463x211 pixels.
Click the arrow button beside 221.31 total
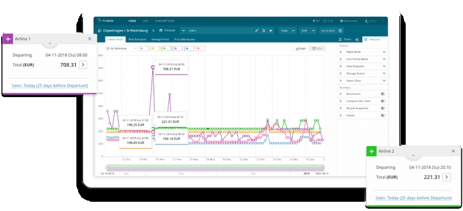tap(446, 177)
